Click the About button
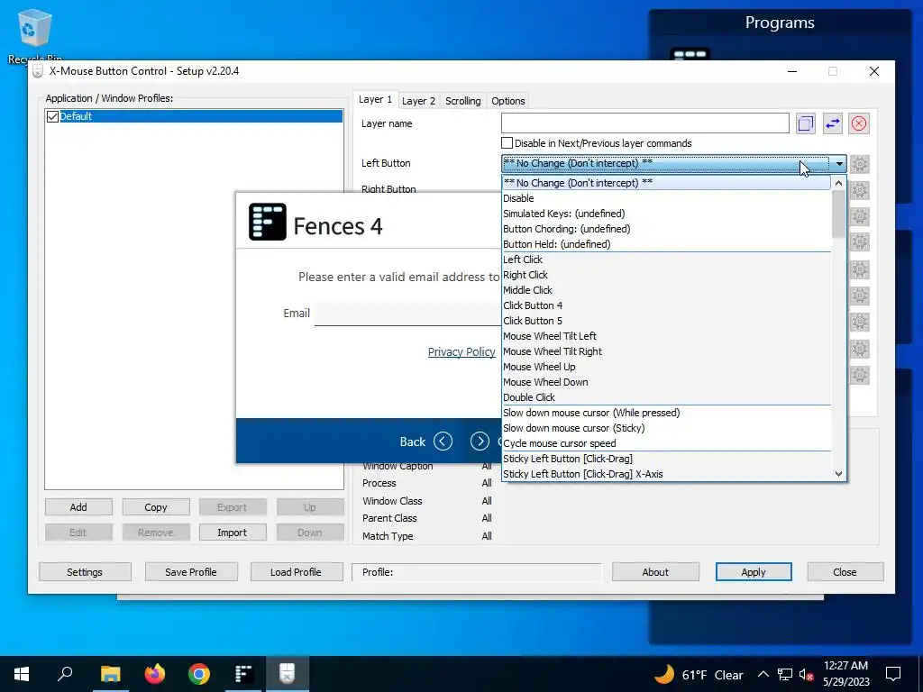 (x=655, y=572)
